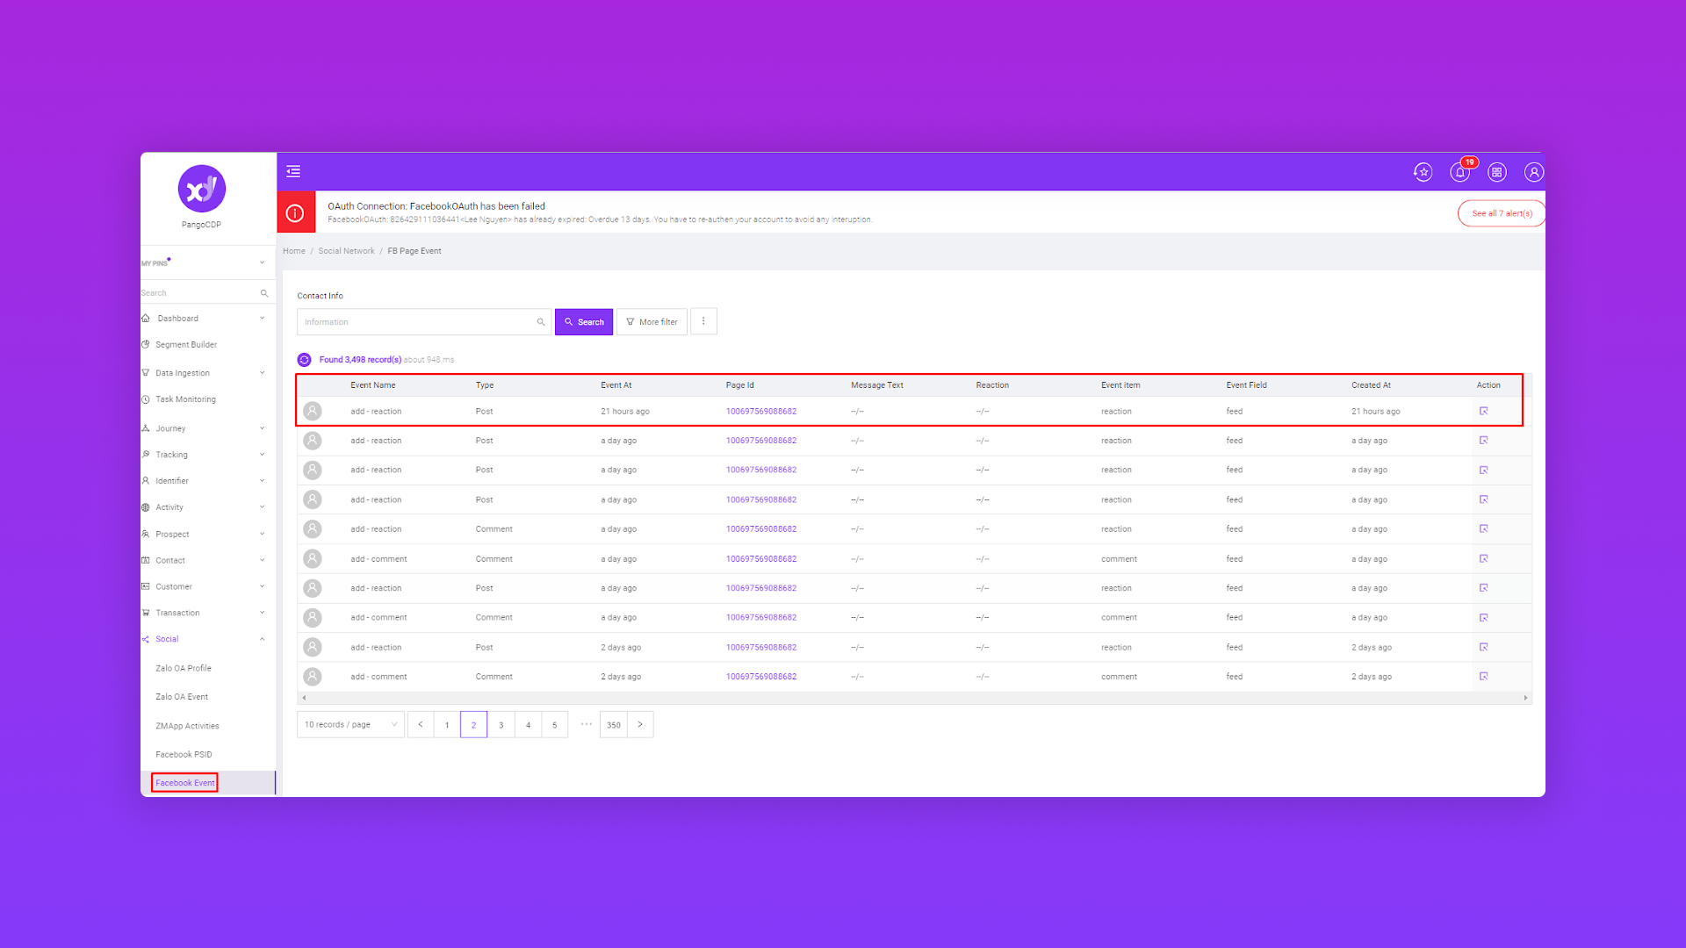Open the three-dot options menu near filter
The width and height of the screenshot is (1686, 948).
(703, 321)
